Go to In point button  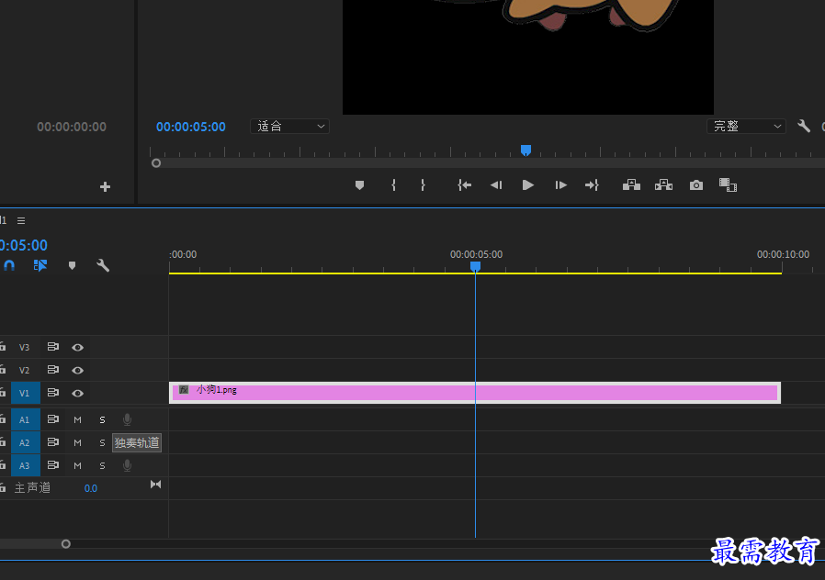[x=464, y=185]
